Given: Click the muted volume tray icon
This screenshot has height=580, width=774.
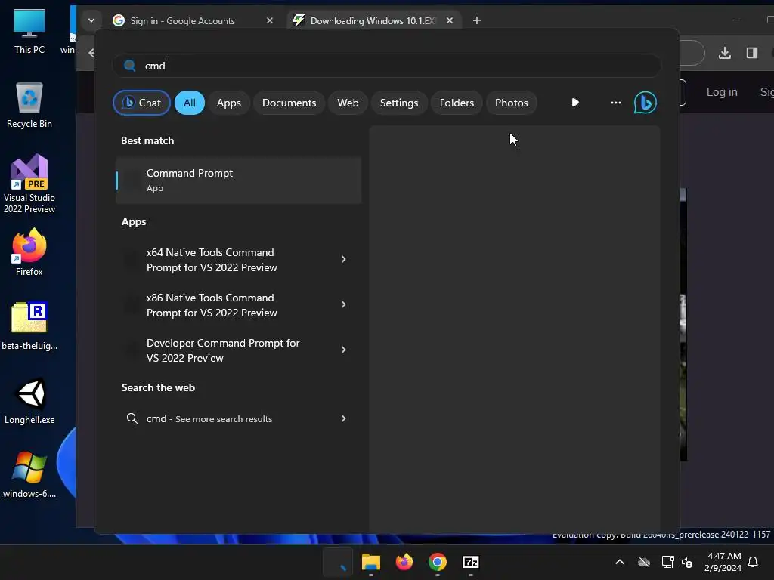Looking at the screenshot, I should tap(686, 562).
